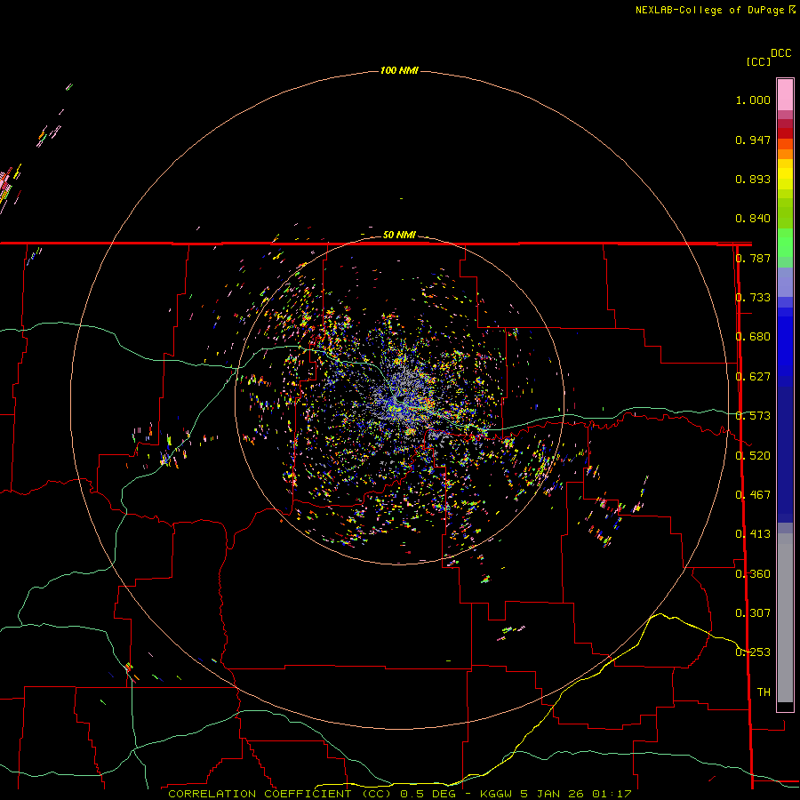Click the 01:17 timestamp in caption
The image size is (800, 800).
tap(612, 794)
